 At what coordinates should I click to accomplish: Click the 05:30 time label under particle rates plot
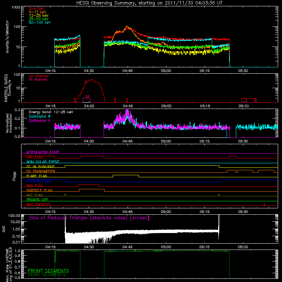click(x=244, y=106)
